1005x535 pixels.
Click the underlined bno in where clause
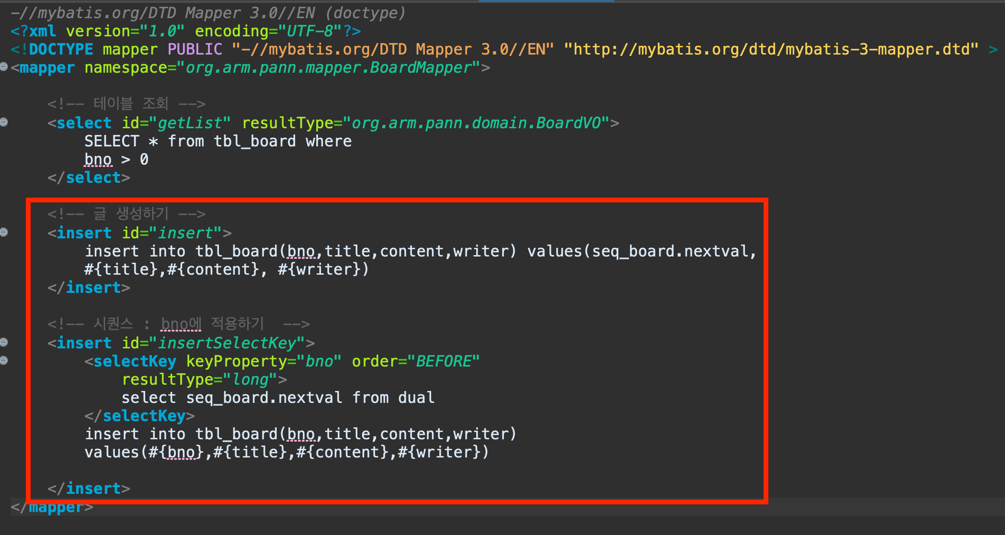[98, 159]
